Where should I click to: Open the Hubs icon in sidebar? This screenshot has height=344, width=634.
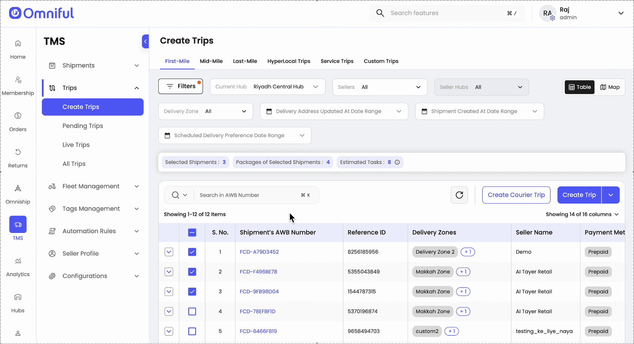18,297
